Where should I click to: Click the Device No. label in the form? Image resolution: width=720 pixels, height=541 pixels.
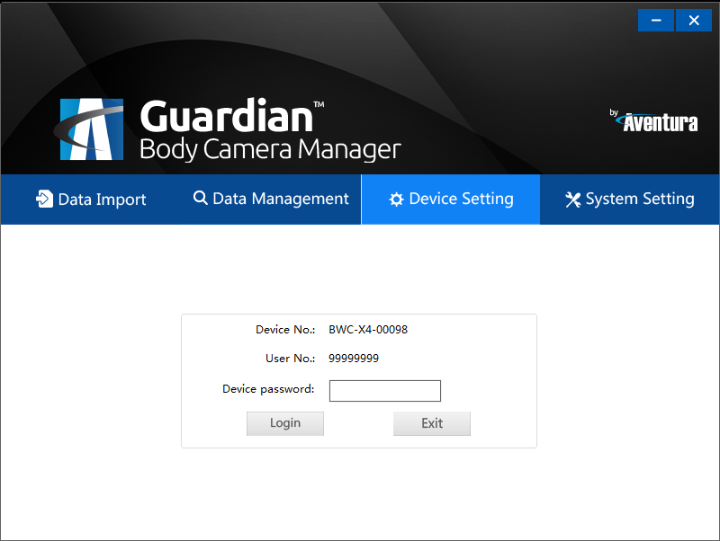pyautogui.click(x=284, y=329)
